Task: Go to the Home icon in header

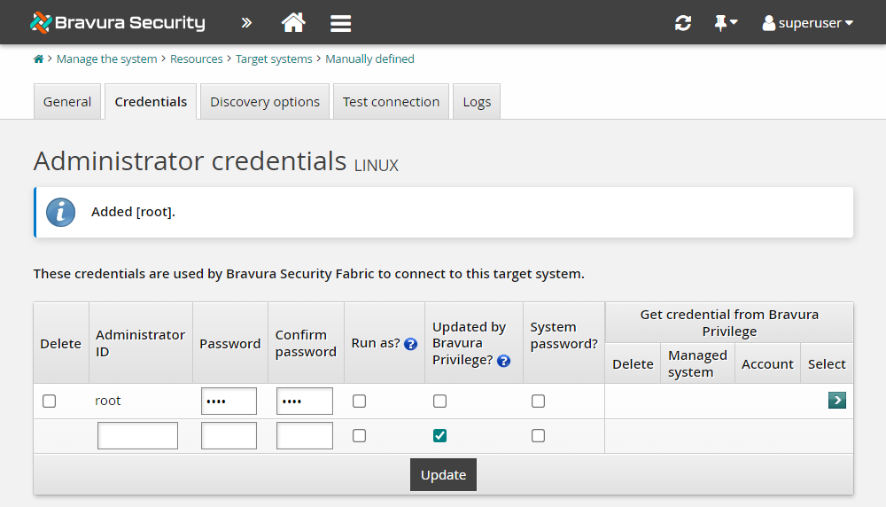Action: (x=293, y=23)
